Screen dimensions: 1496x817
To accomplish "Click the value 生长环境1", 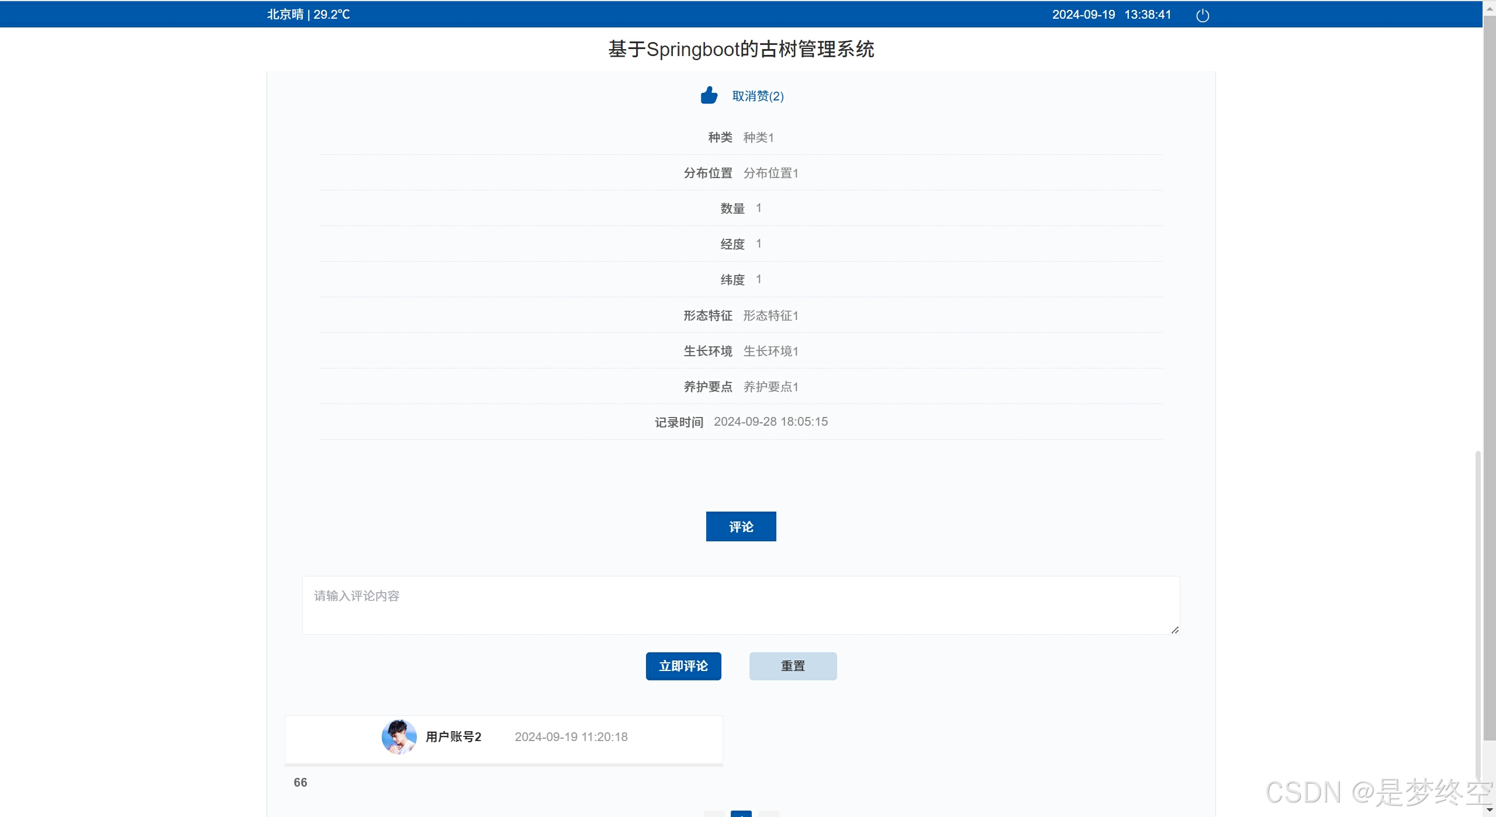I will [771, 351].
